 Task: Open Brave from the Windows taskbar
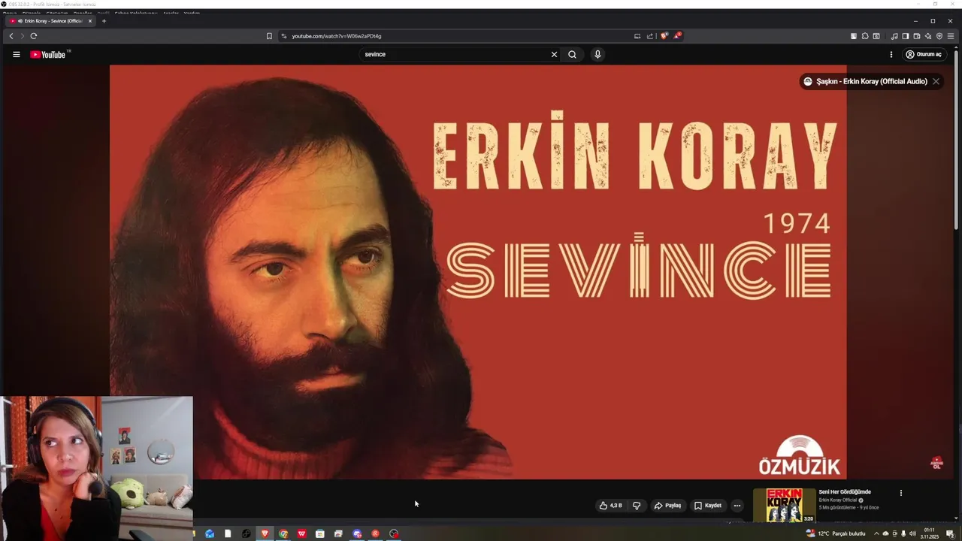coord(265,533)
